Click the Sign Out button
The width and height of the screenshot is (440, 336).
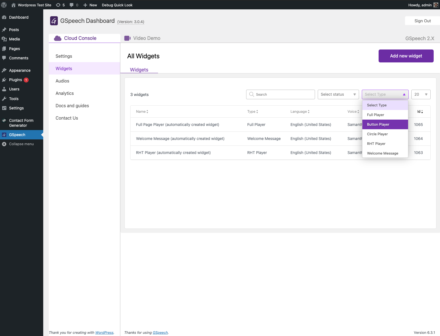(x=423, y=21)
